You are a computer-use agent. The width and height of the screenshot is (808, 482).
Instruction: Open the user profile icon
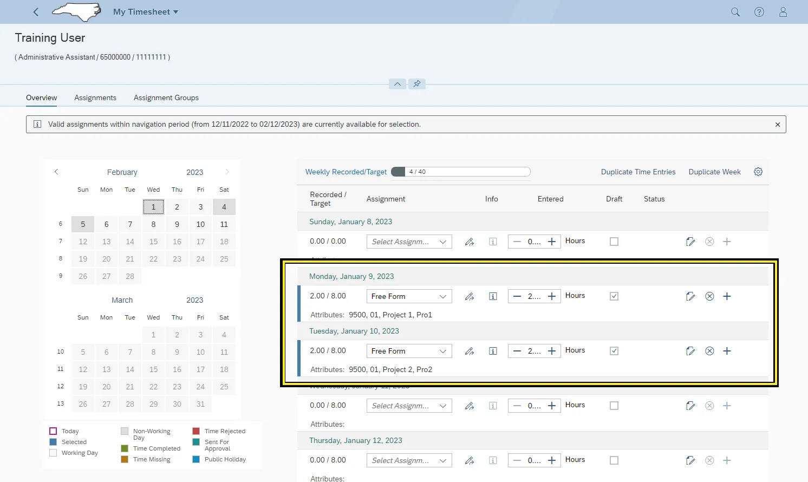coord(783,12)
